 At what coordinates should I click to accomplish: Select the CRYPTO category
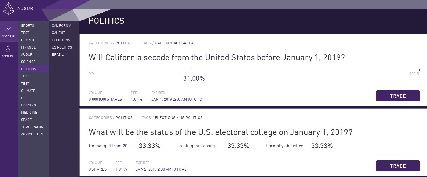pyautogui.click(x=27, y=40)
